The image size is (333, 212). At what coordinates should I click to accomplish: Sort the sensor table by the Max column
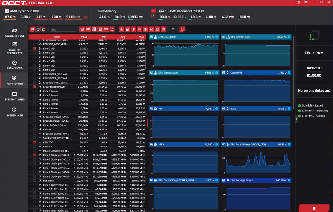(141, 37)
